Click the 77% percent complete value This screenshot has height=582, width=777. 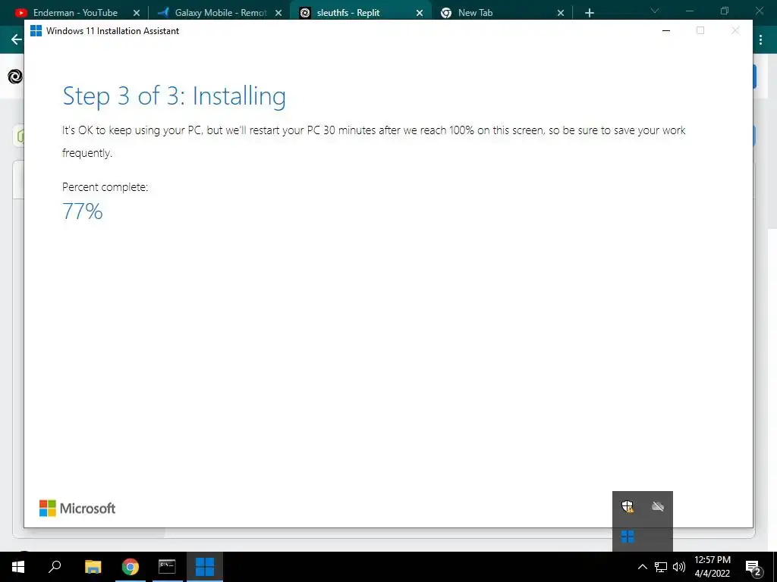pyautogui.click(x=82, y=211)
